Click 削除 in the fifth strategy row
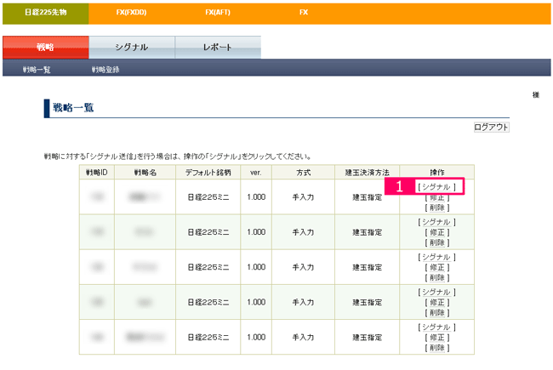The image size is (553, 370). pyautogui.click(x=437, y=347)
